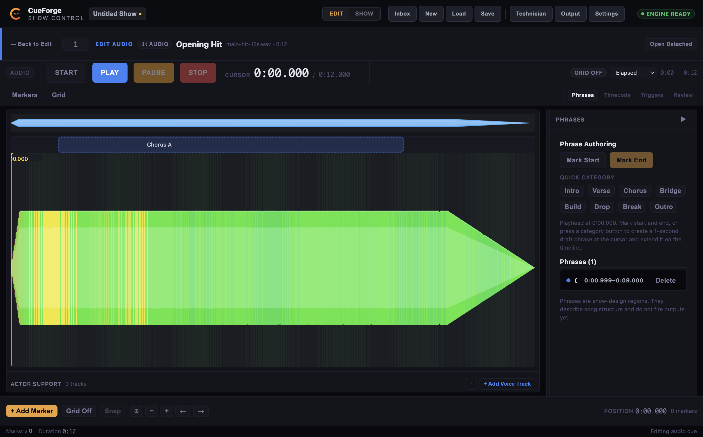
Task: Click the play triangle in Phrases header
Action: pos(683,119)
